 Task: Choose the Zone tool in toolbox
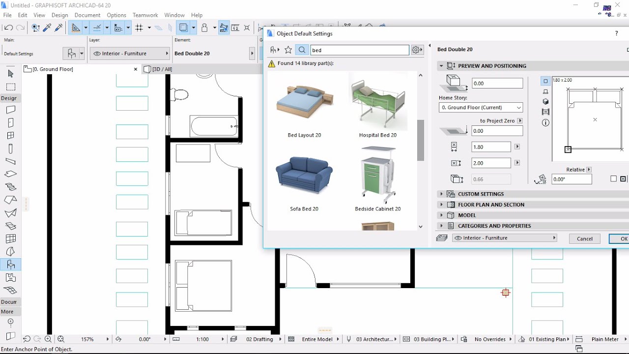click(x=10, y=277)
